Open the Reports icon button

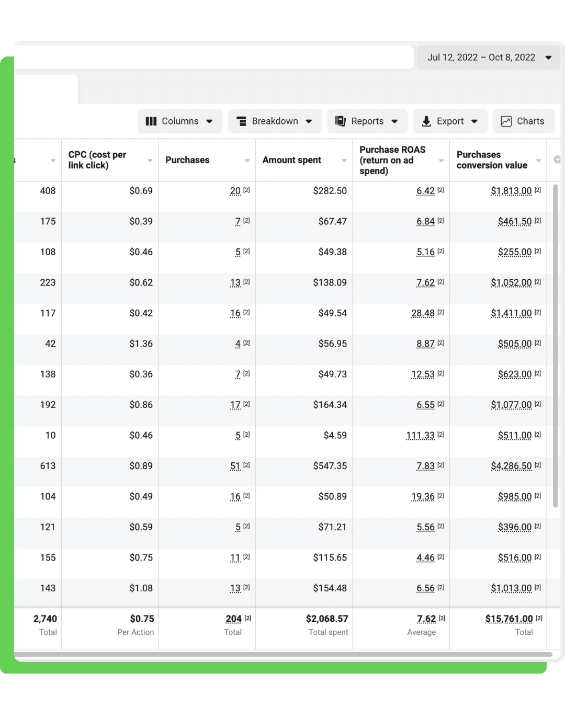[341, 121]
